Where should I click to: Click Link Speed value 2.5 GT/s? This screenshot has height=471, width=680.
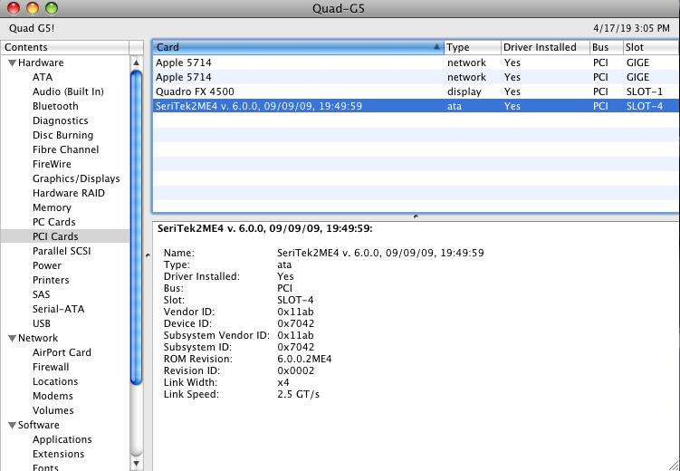(299, 394)
